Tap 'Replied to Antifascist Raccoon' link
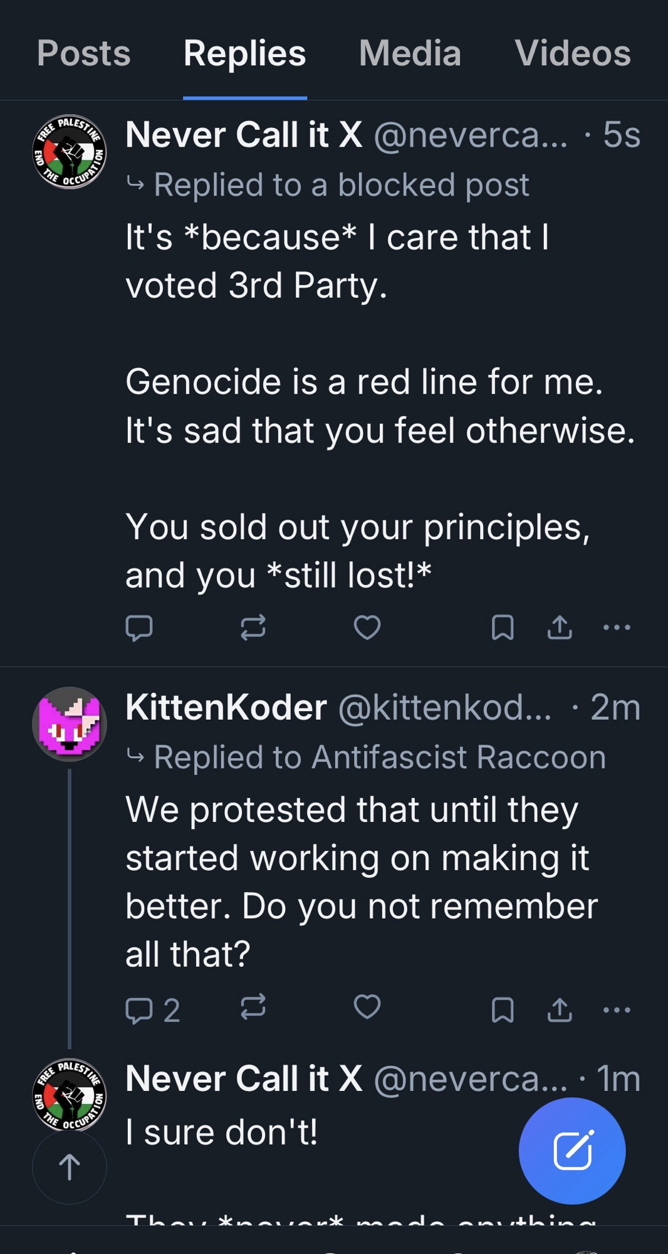The width and height of the screenshot is (668, 1254). (380, 757)
